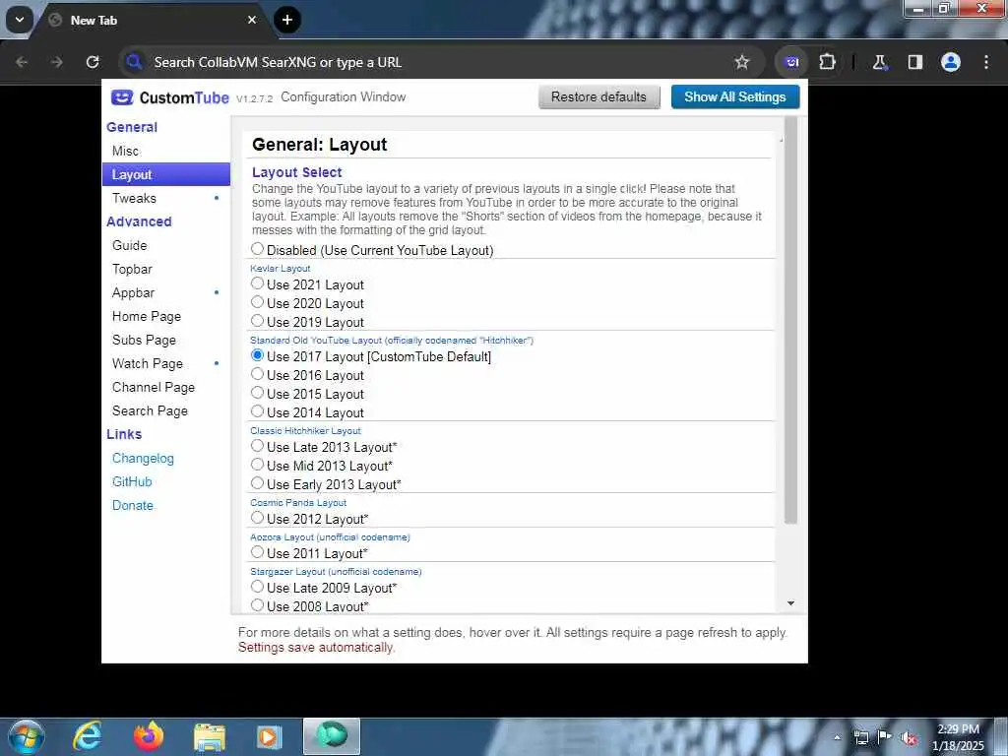Open the Chrome profile avatar
The width and height of the screenshot is (1008, 756).
tap(950, 62)
